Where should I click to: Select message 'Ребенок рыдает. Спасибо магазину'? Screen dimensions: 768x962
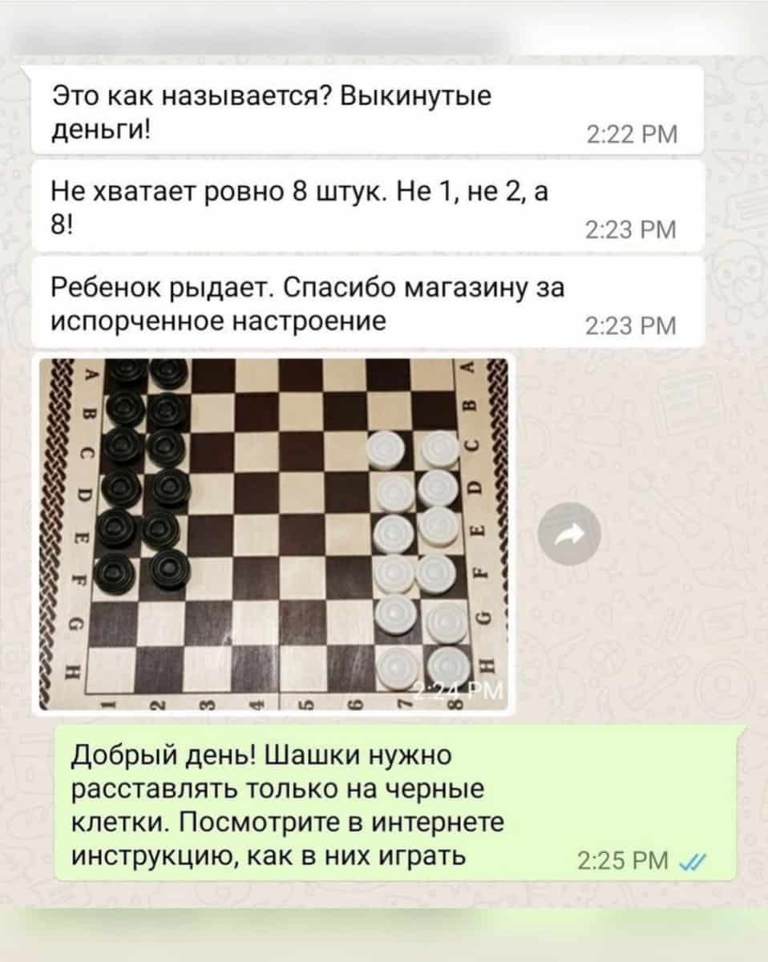(367, 301)
